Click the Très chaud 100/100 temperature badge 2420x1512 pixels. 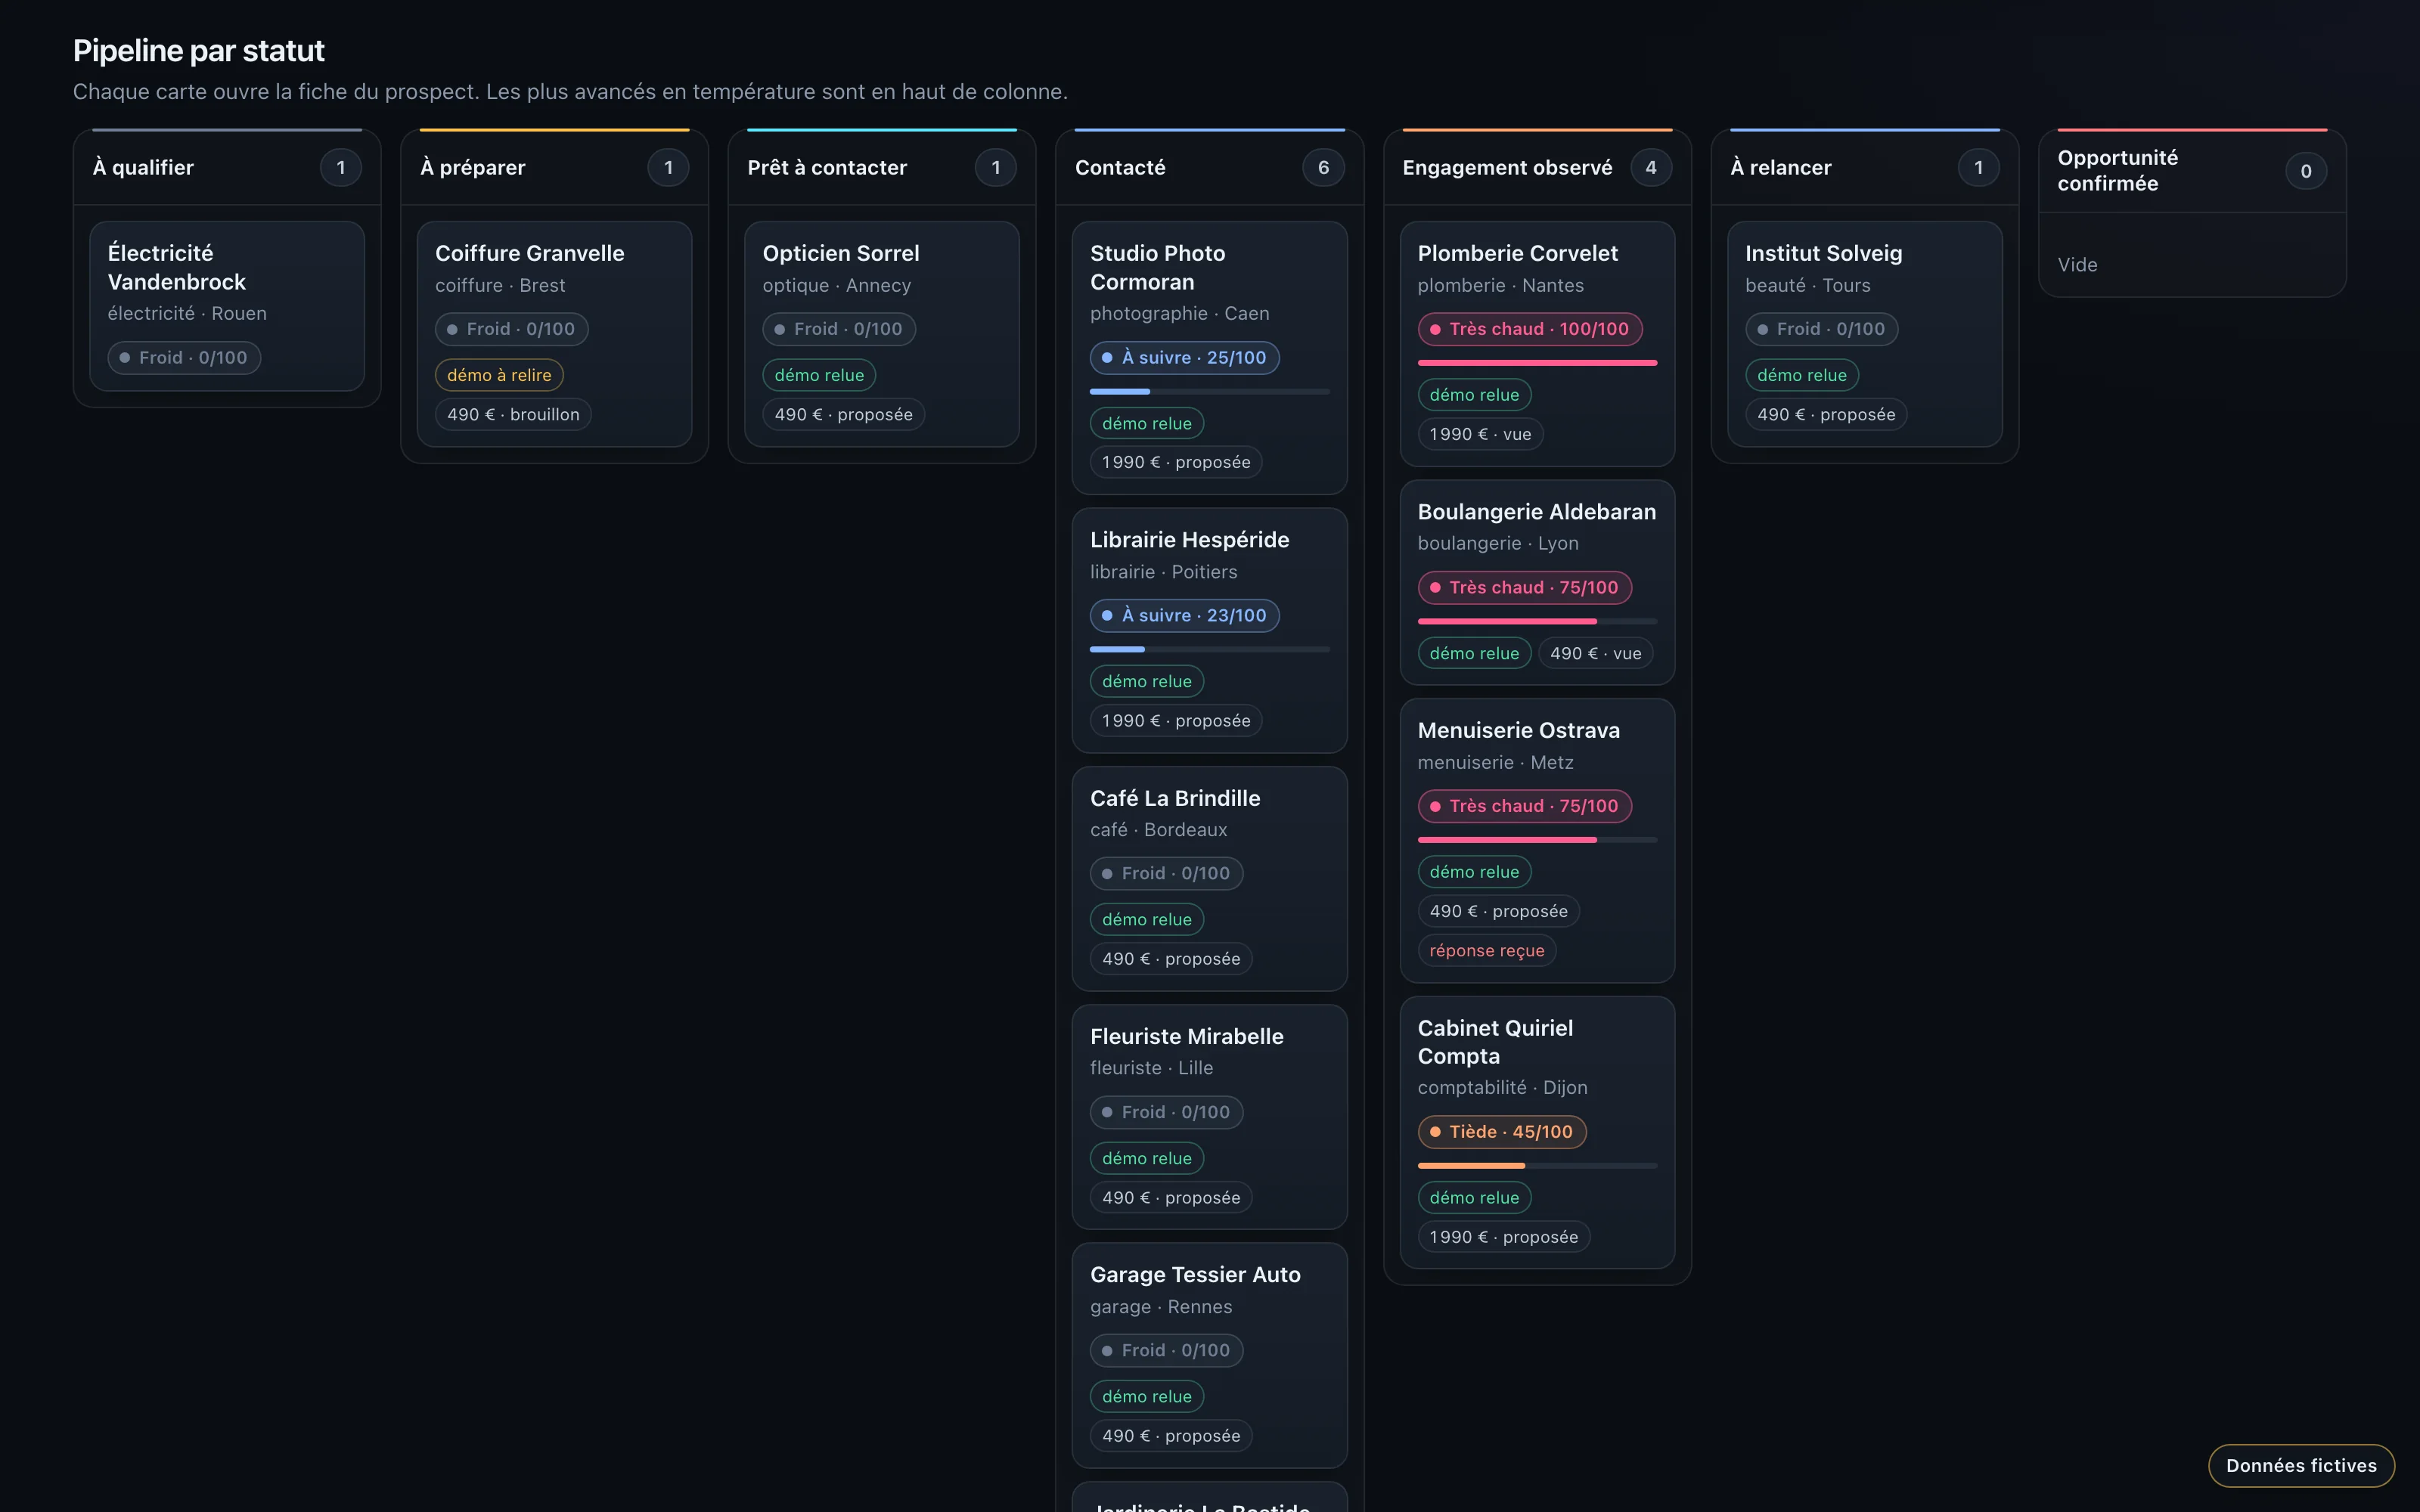click(x=1529, y=329)
